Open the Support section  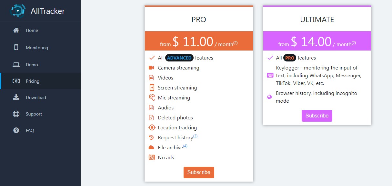(x=34, y=114)
